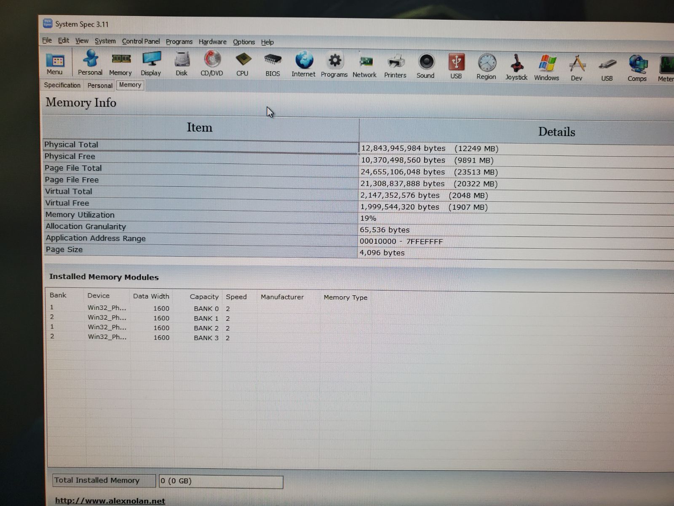Open the Menu toolbar icon
Viewport: 674px width, 506px height.
55,64
